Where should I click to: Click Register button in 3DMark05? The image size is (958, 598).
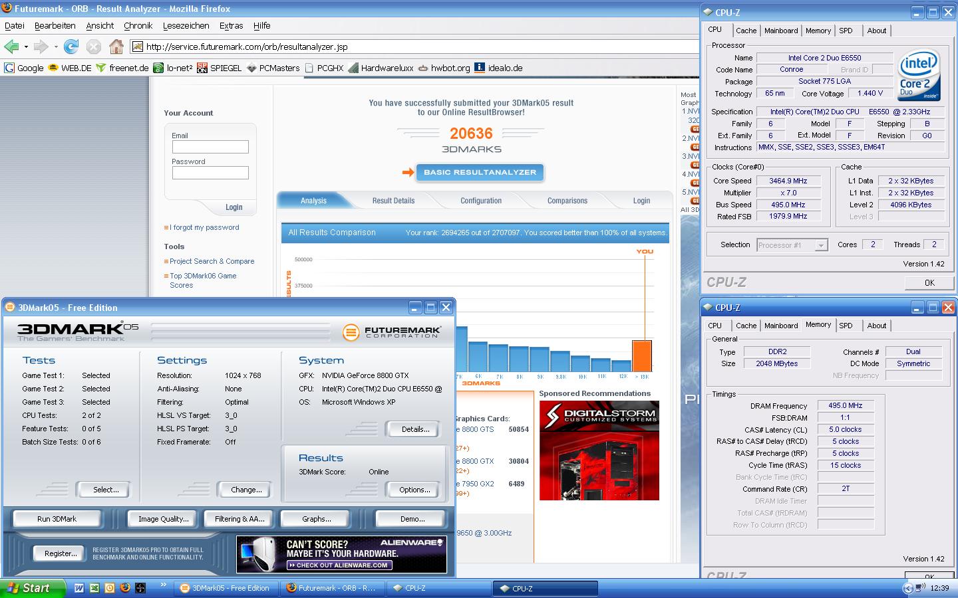(x=60, y=553)
